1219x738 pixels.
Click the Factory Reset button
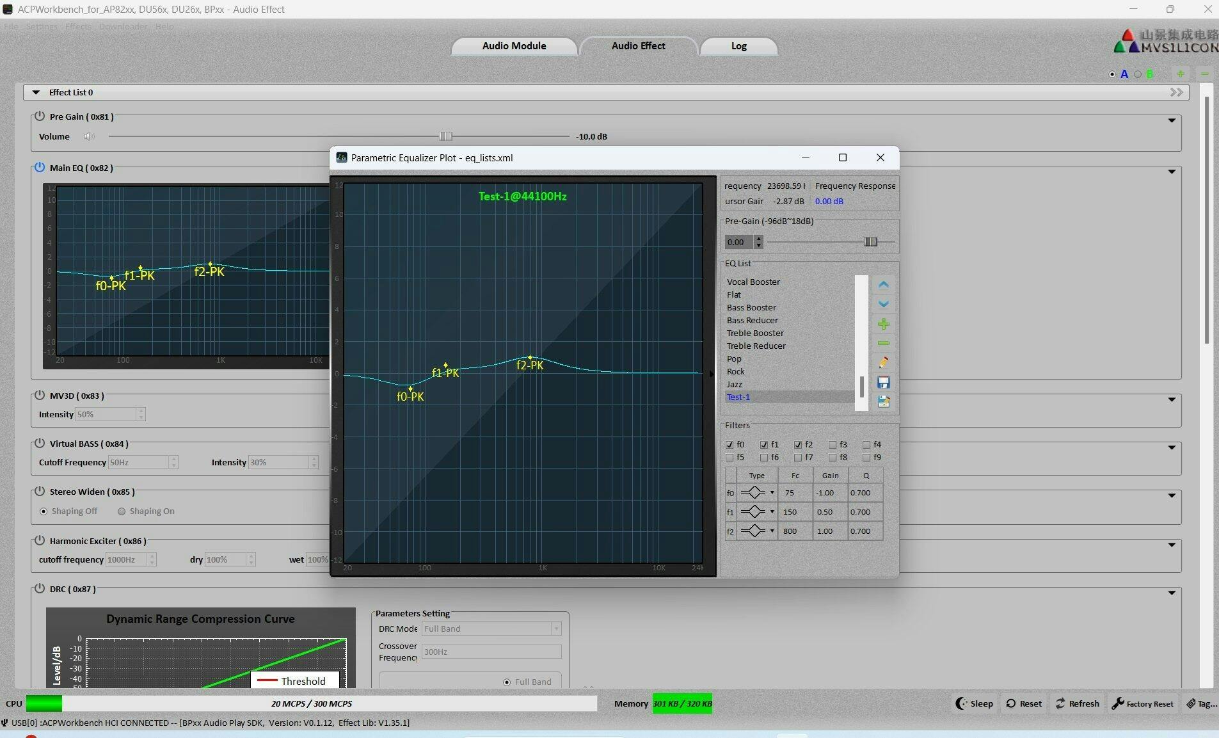tap(1143, 703)
